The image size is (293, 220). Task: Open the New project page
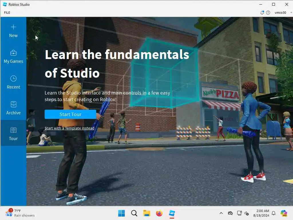tap(13, 31)
